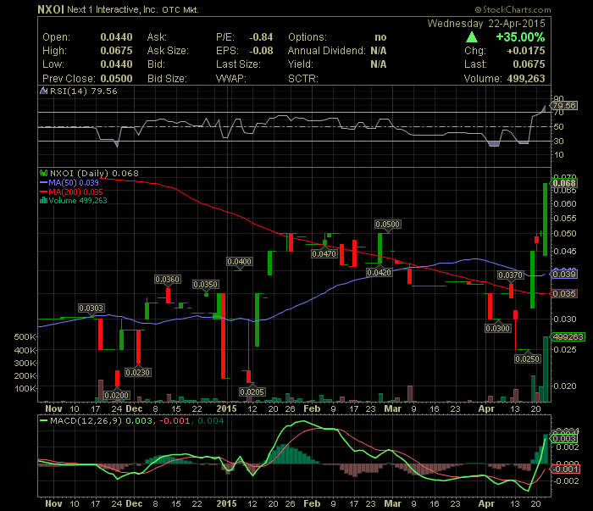Click the 0.0420 price annotation

[380, 272]
